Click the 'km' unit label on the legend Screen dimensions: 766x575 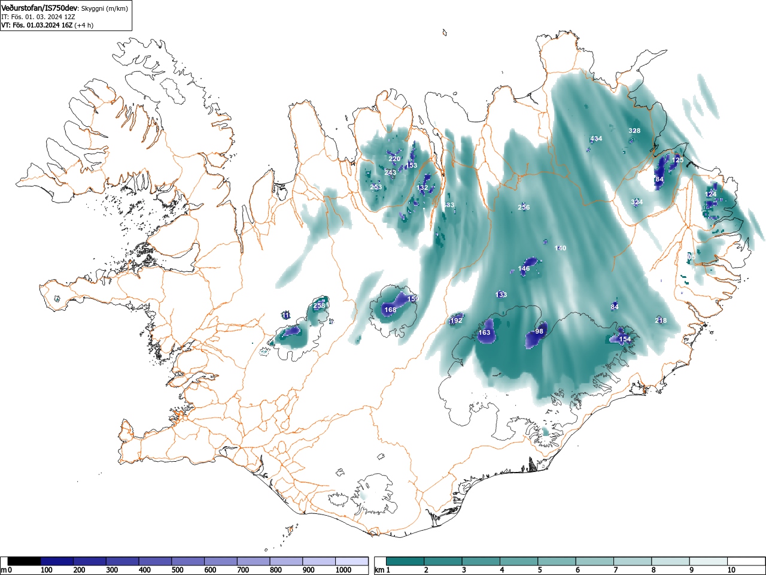coord(379,570)
